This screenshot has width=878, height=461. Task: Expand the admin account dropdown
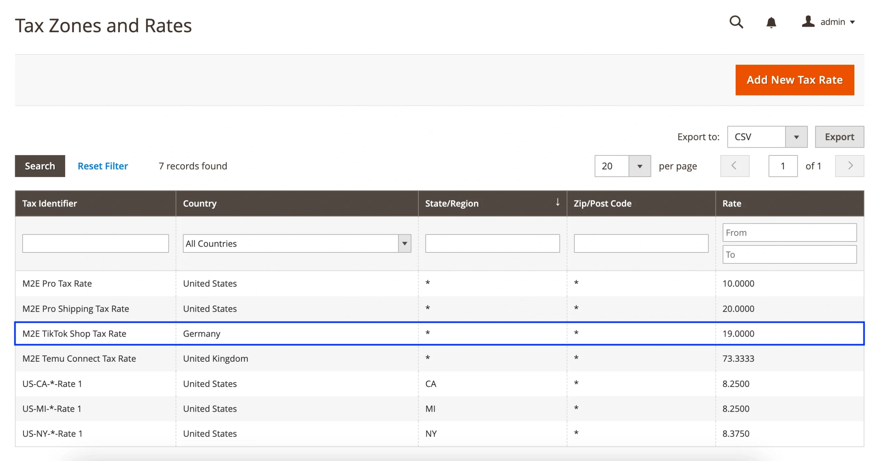coord(852,22)
